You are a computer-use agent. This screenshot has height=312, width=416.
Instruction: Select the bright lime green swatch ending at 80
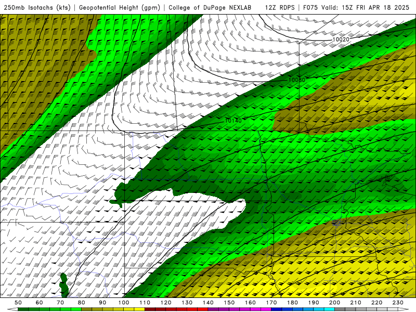[76, 309]
